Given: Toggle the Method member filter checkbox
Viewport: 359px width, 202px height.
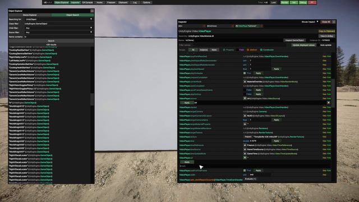Looking at the screenshot, I should click(248, 50).
